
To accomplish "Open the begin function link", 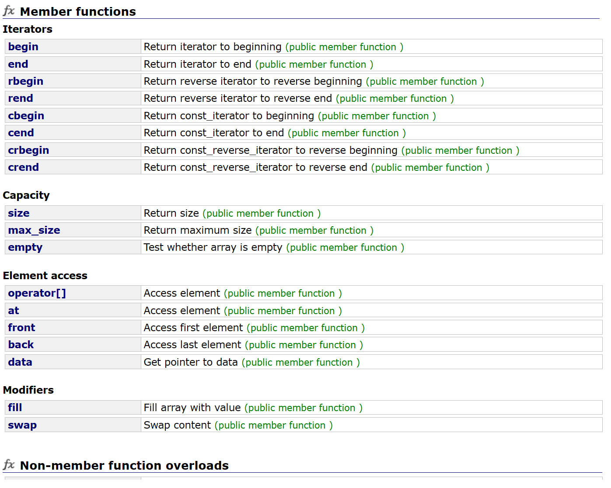I will (x=23, y=47).
